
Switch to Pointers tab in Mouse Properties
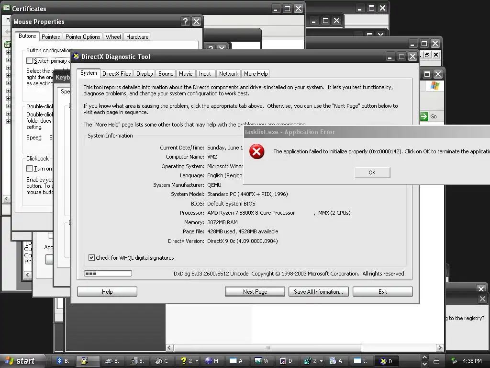pyautogui.click(x=51, y=36)
